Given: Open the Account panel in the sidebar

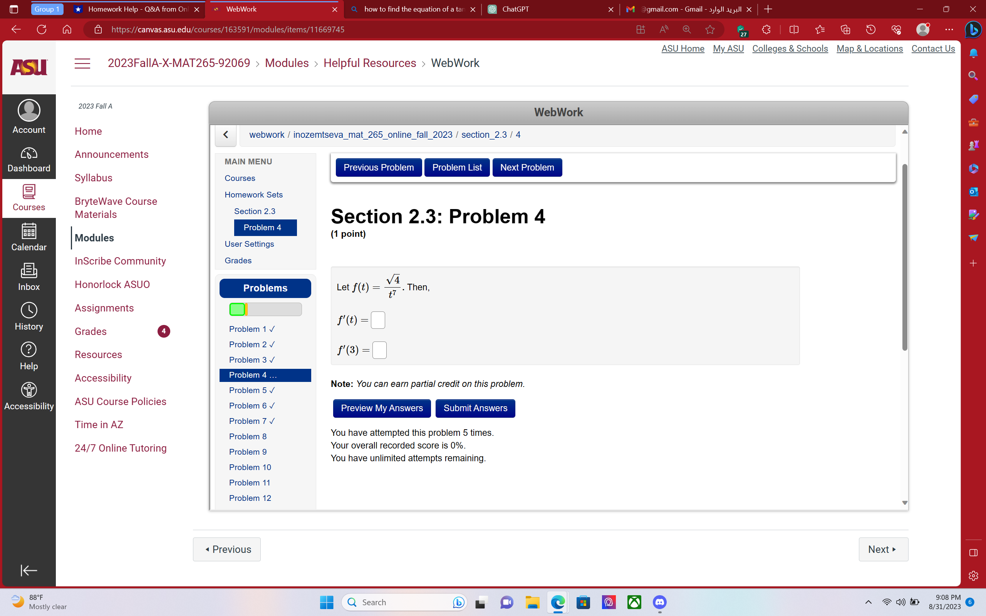Looking at the screenshot, I should [29, 117].
